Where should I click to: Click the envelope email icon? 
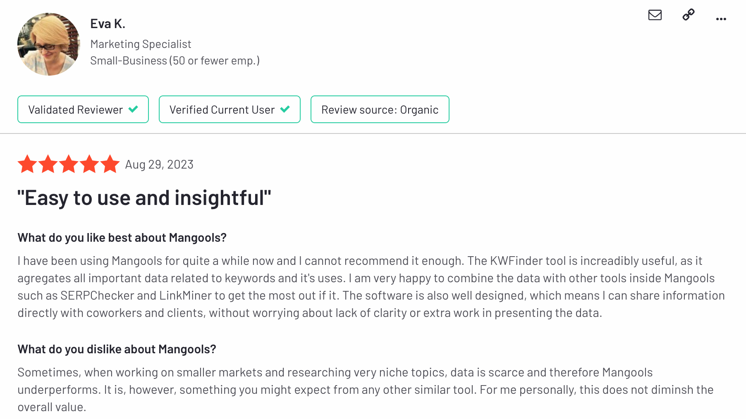(655, 15)
